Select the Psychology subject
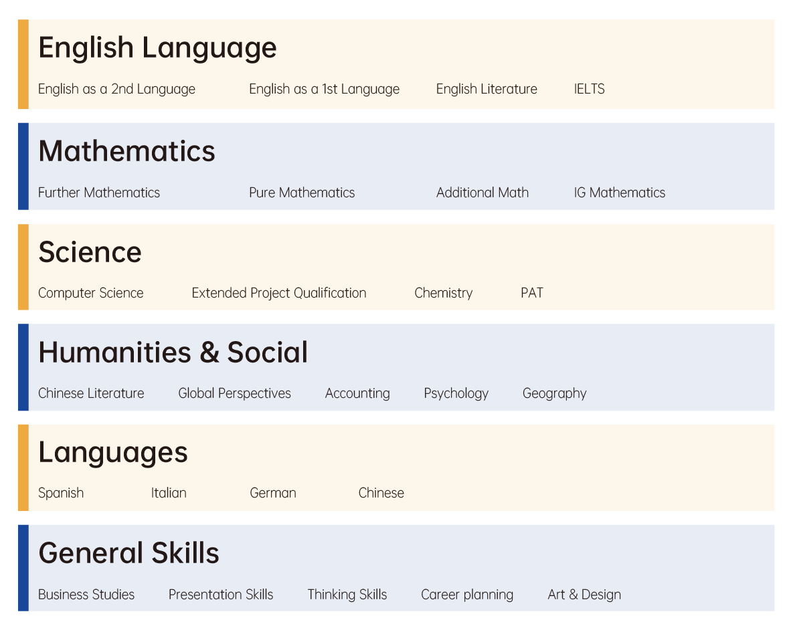The width and height of the screenshot is (791, 630). click(x=456, y=393)
